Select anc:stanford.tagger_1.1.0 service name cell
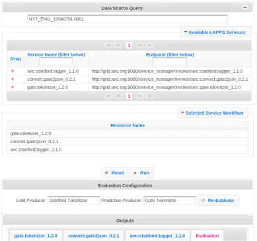Viewport: 257px width, 241px height. (x=56, y=71)
